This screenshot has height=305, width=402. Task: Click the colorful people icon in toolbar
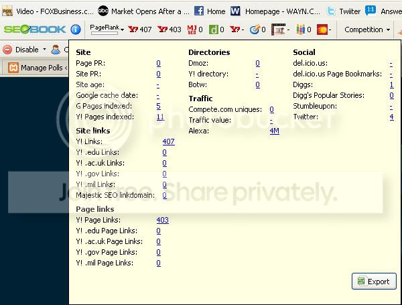click(300, 29)
